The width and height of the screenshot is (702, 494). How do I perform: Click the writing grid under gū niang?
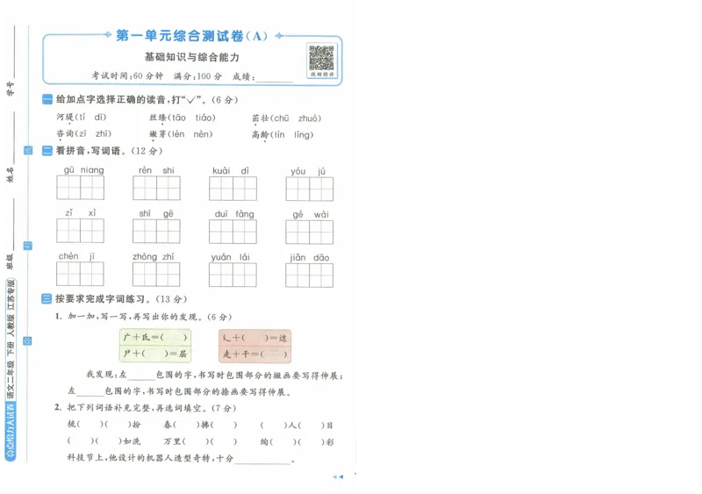click(80, 187)
